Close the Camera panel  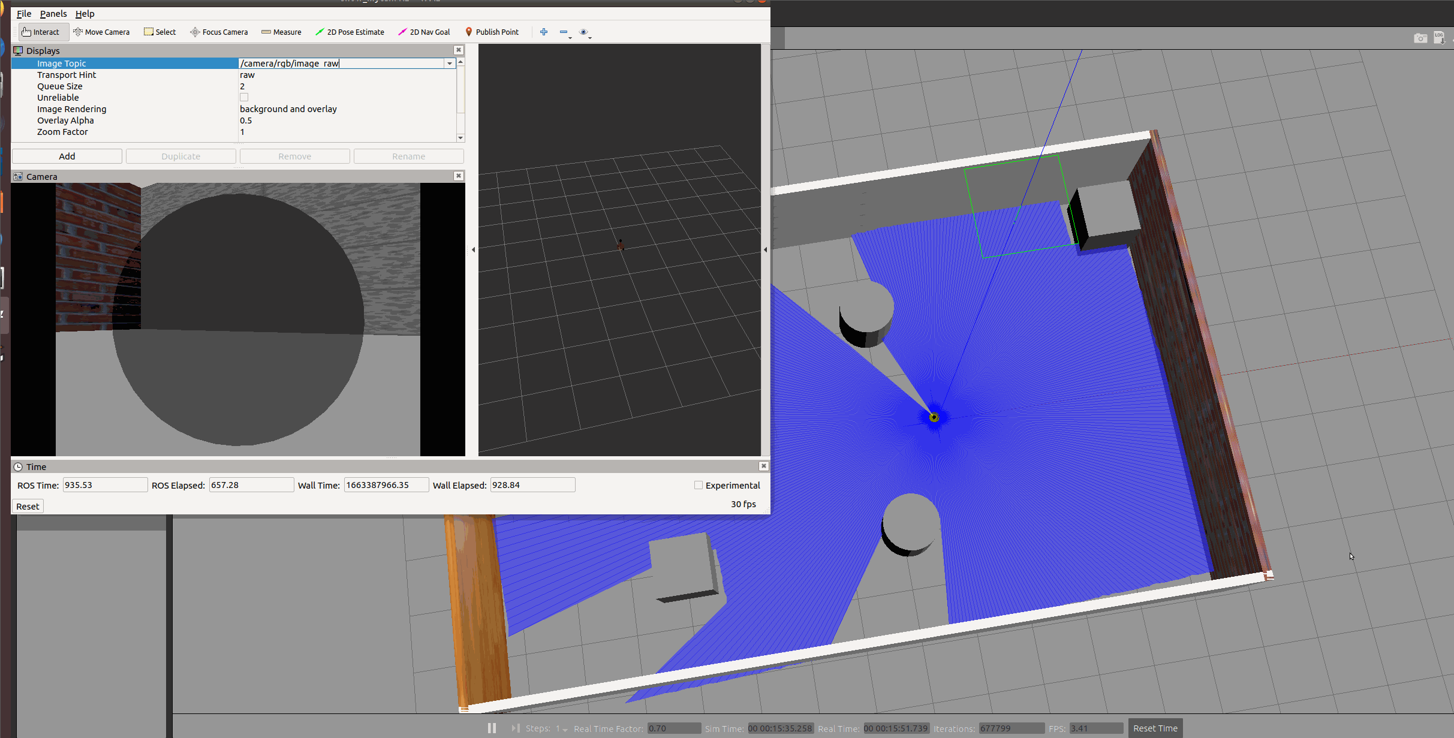459,176
